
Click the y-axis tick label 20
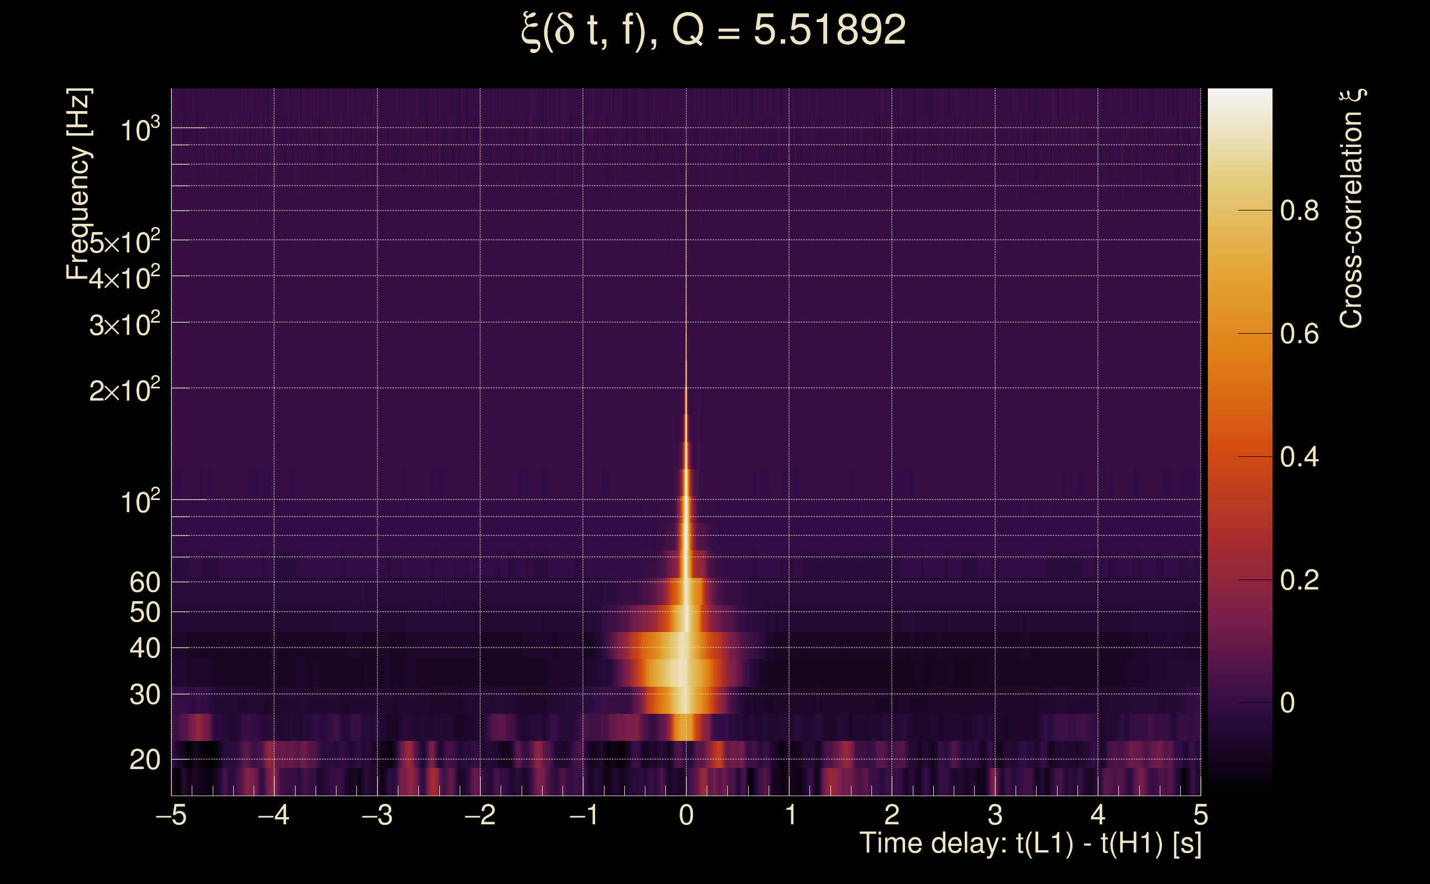click(x=144, y=760)
